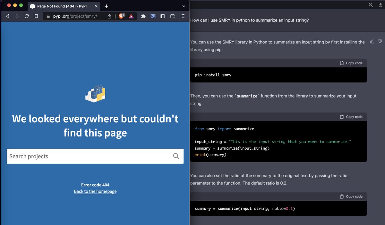Open Brave Shields lion icon
Image resolution: width=385 pixels, height=225 pixels.
[121, 16]
